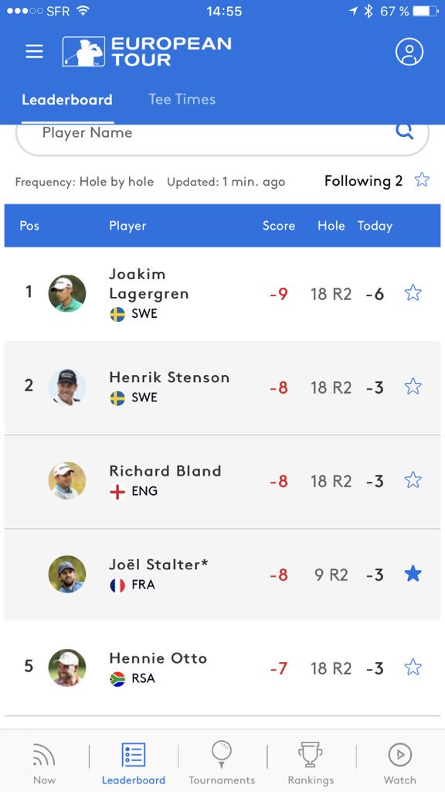Select the Leaderboard top tab
The height and width of the screenshot is (792, 445).
click(67, 100)
